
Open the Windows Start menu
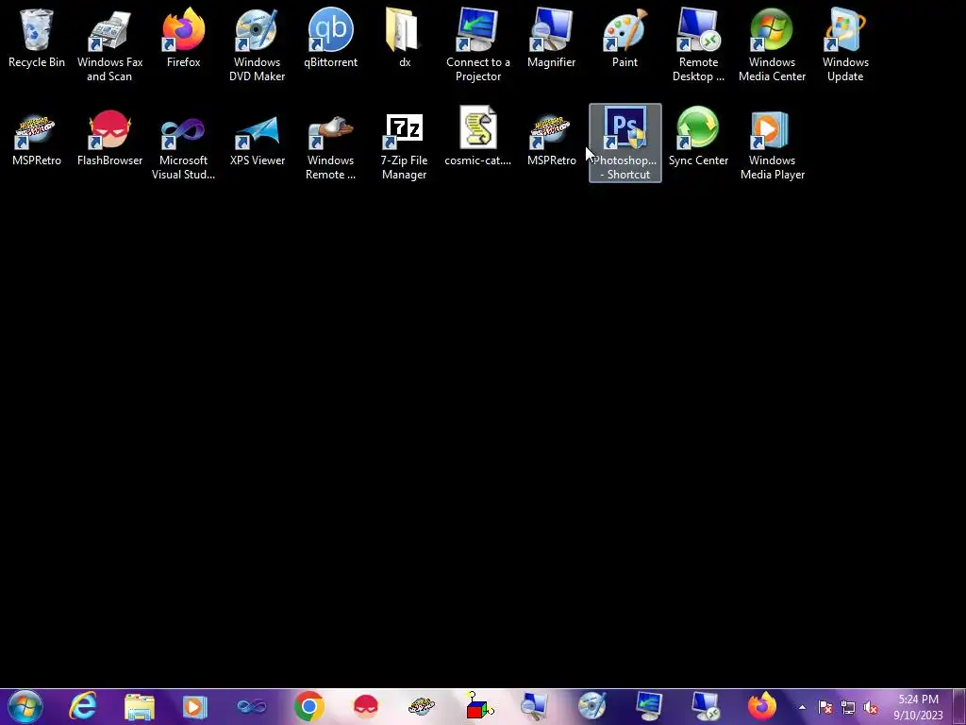pos(25,706)
